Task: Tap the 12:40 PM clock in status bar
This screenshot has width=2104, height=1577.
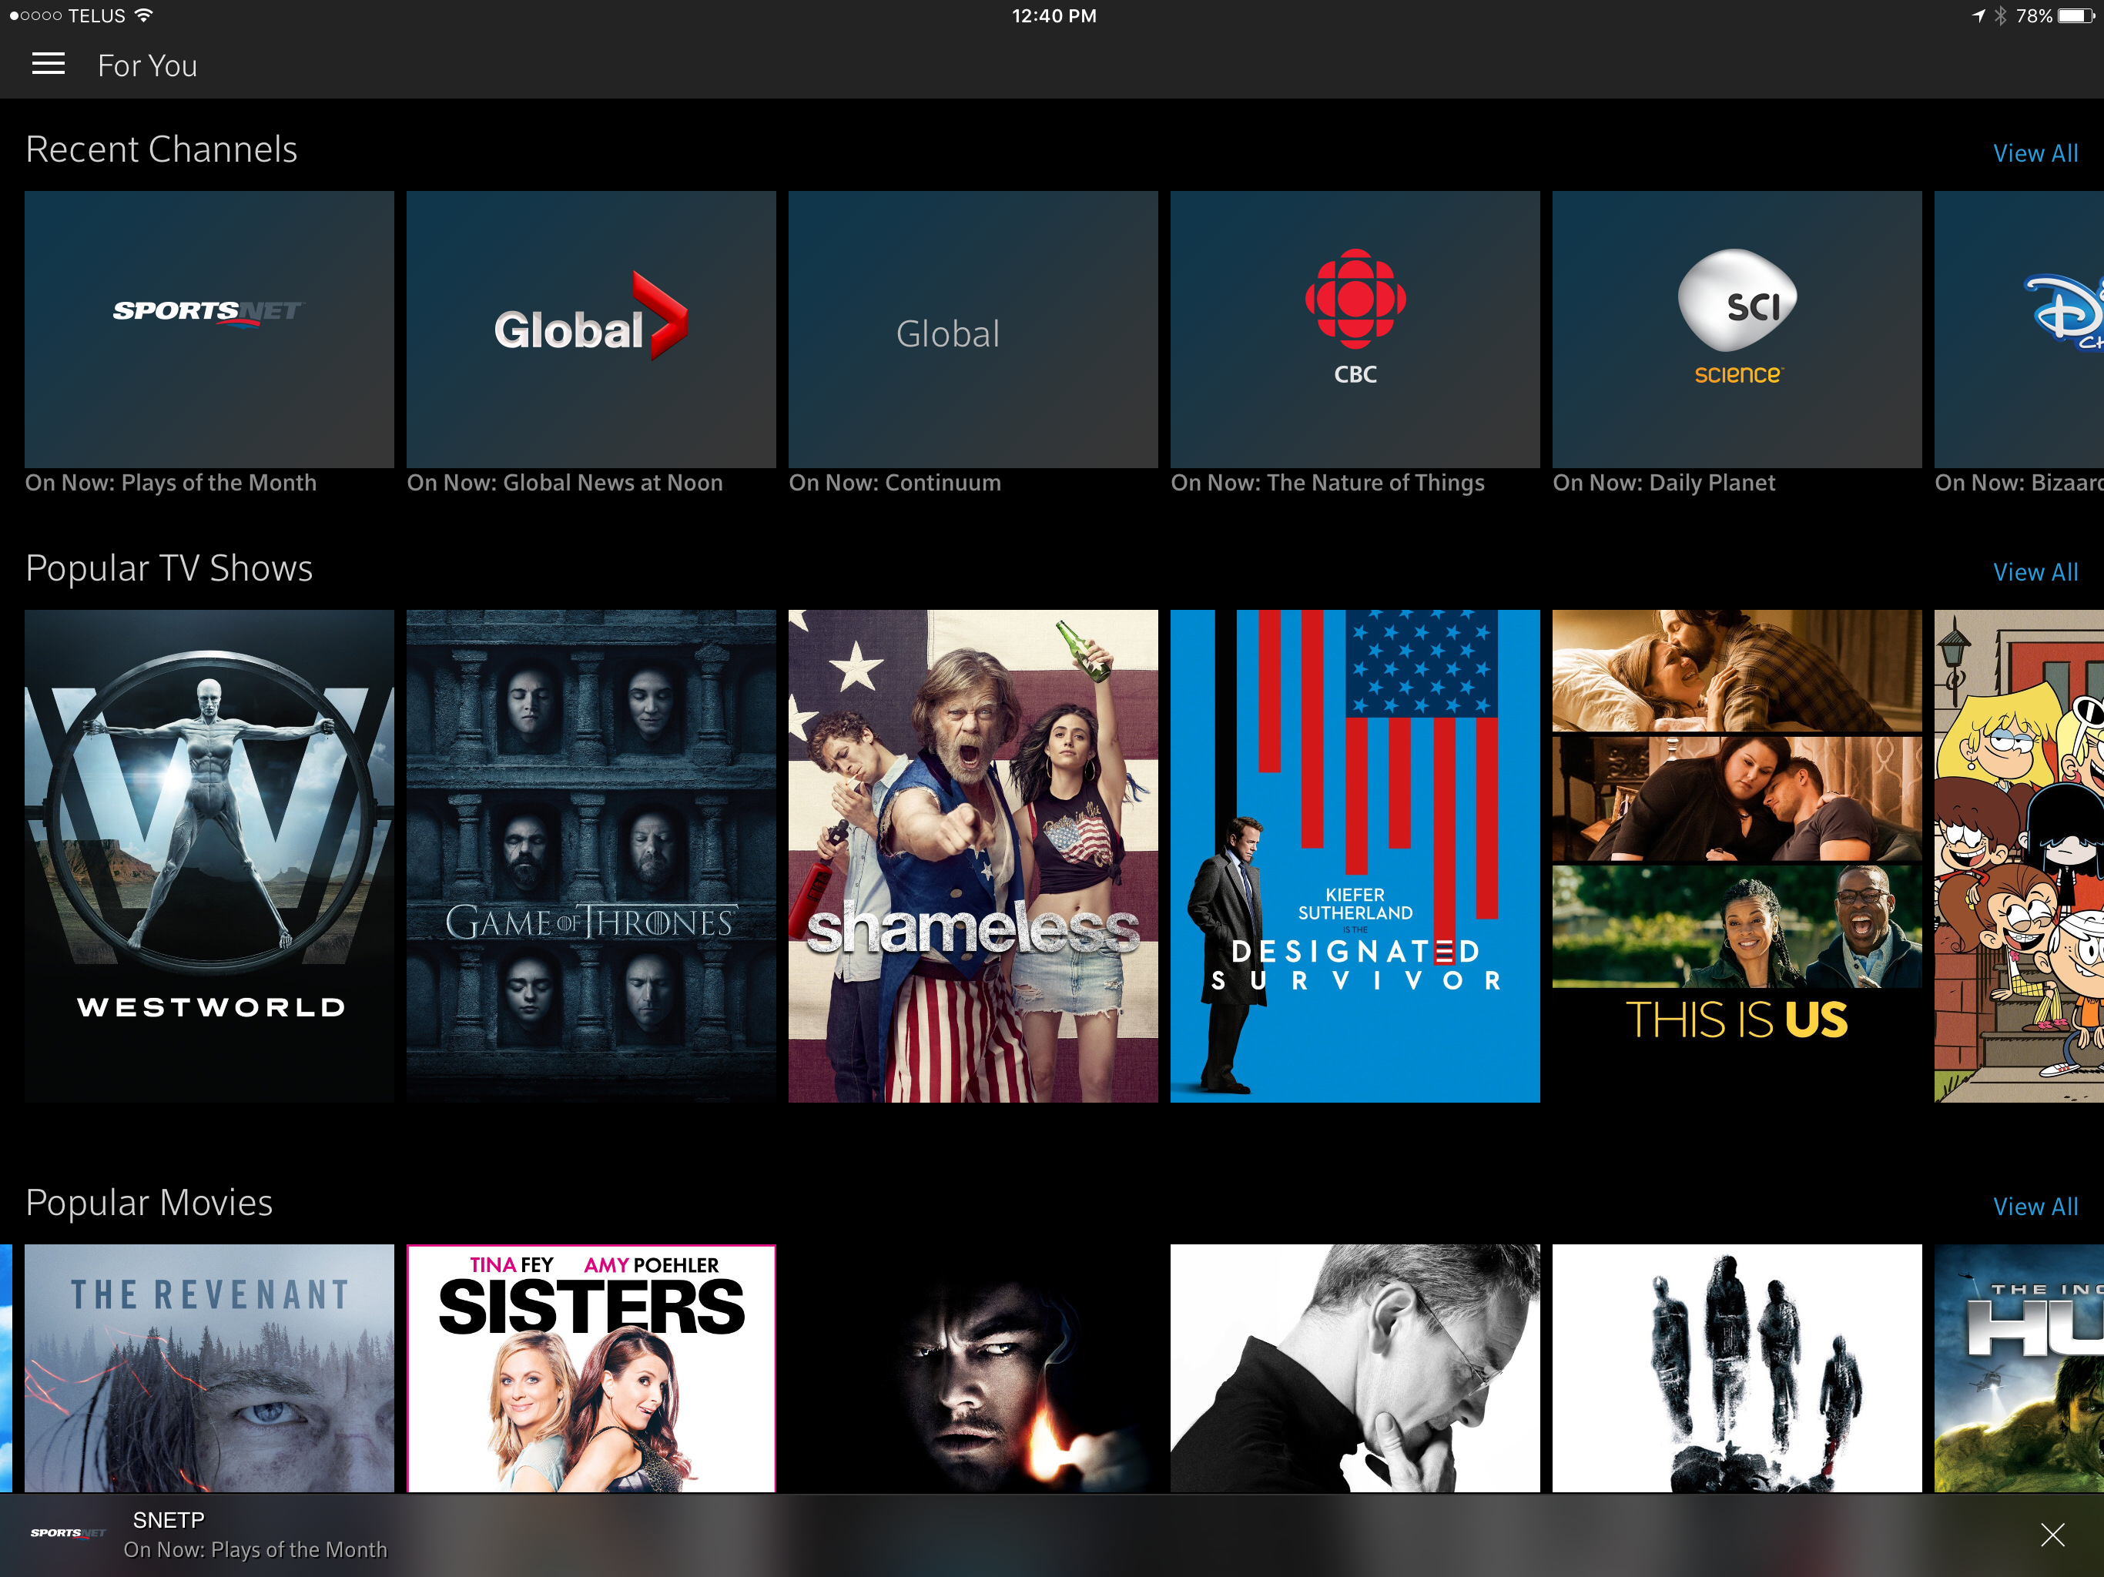Action: click(x=1054, y=15)
